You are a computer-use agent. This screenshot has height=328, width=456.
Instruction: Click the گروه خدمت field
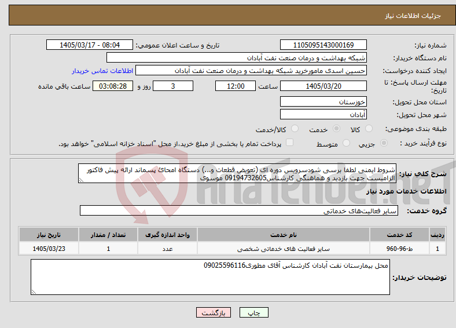pos(239,210)
